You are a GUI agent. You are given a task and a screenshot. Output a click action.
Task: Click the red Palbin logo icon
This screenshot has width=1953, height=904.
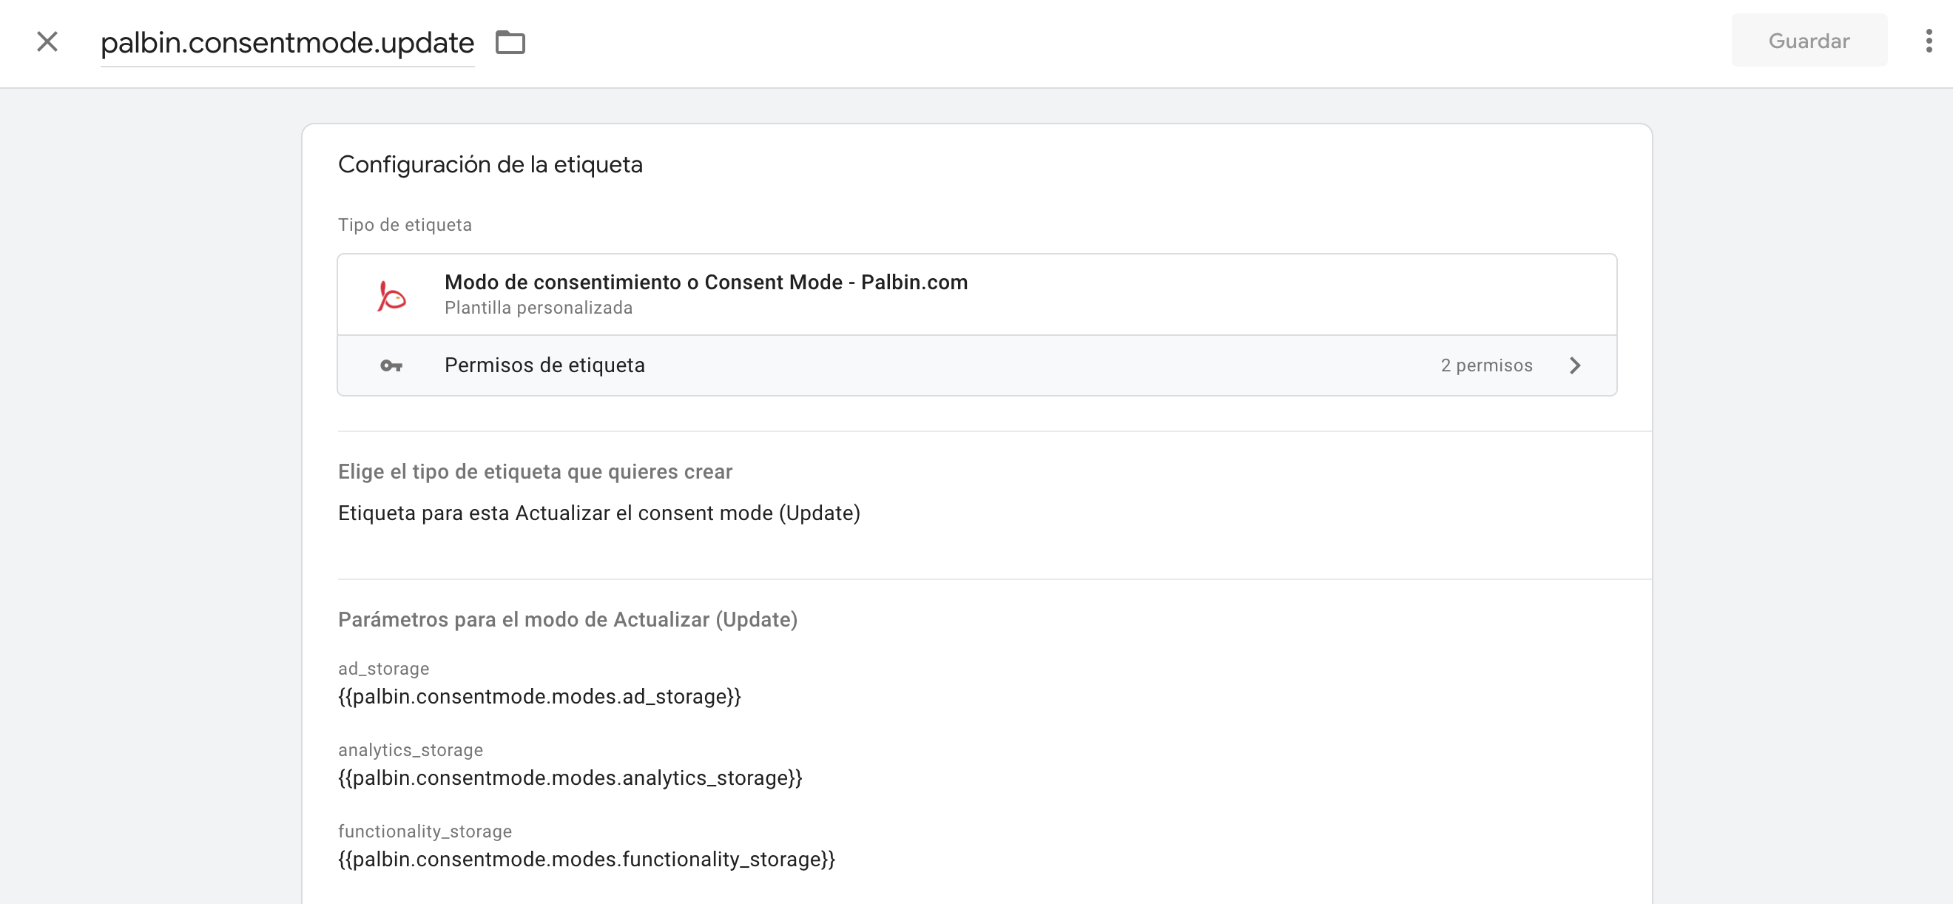(x=391, y=295)
